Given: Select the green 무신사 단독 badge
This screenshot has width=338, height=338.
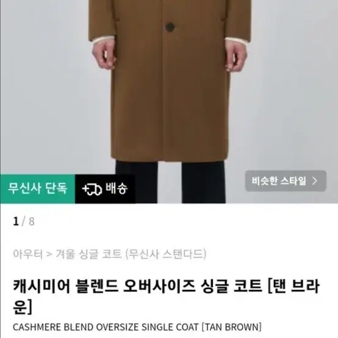Looking at the screenshot, I should click(37, 189).
